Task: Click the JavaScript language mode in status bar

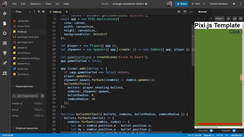Action: pyautogui.click(x=236, y=135)
